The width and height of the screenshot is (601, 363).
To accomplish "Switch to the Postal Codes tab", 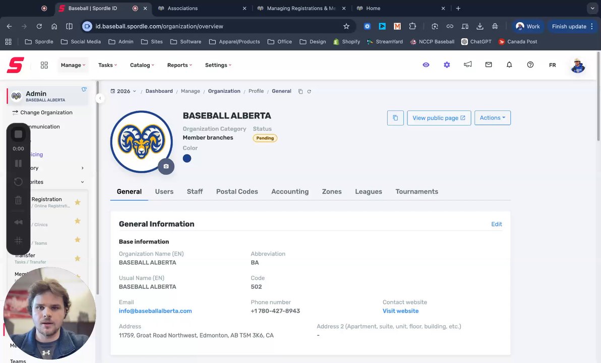I will point(237,192).
